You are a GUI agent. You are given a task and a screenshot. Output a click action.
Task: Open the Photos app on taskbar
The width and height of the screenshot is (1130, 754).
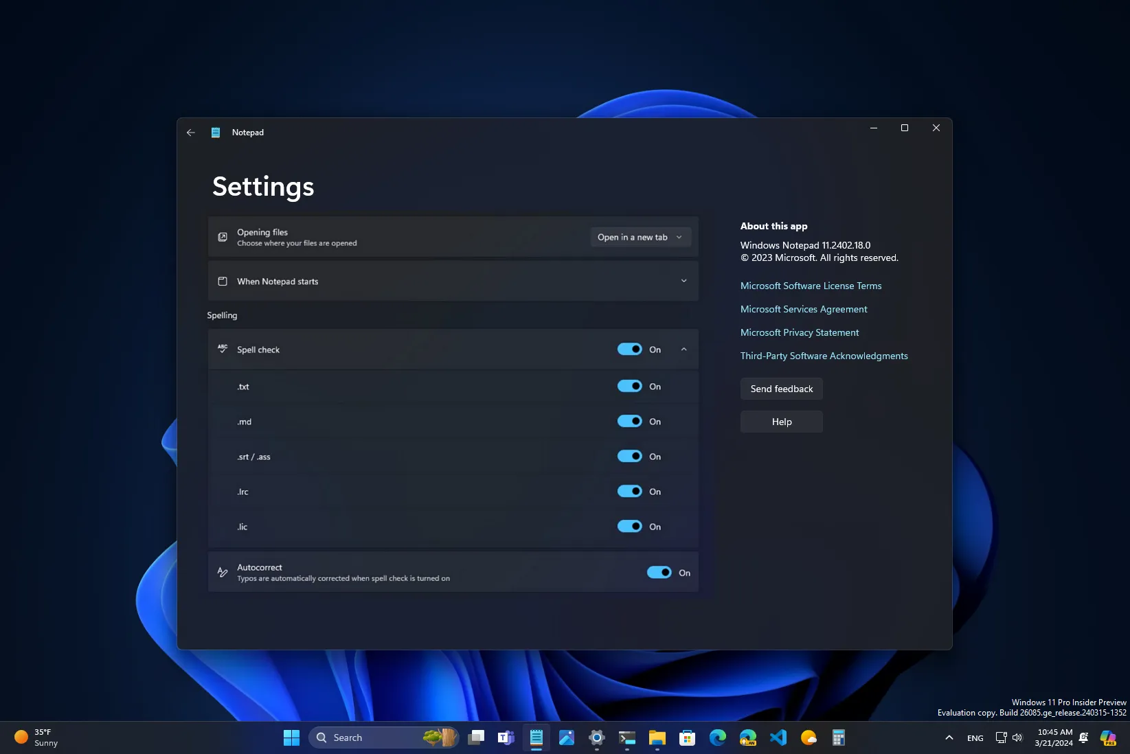coord(567,738)
